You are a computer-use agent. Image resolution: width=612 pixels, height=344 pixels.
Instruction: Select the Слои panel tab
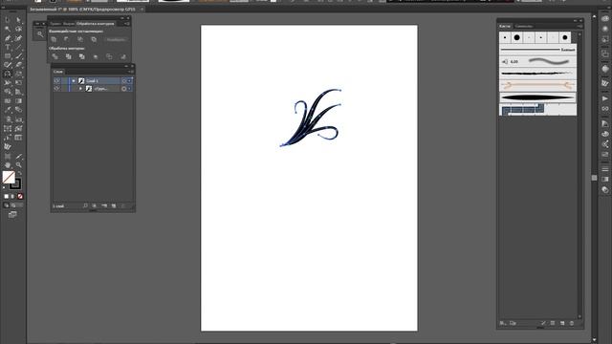58,72
